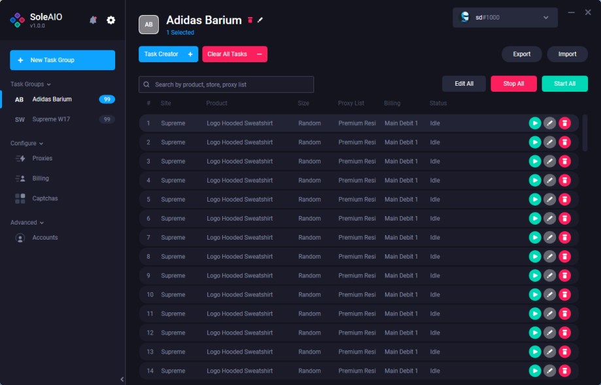Edit task 10 with its pencil icon
This screenshot has height=385, width=601.
click(549, 295)
